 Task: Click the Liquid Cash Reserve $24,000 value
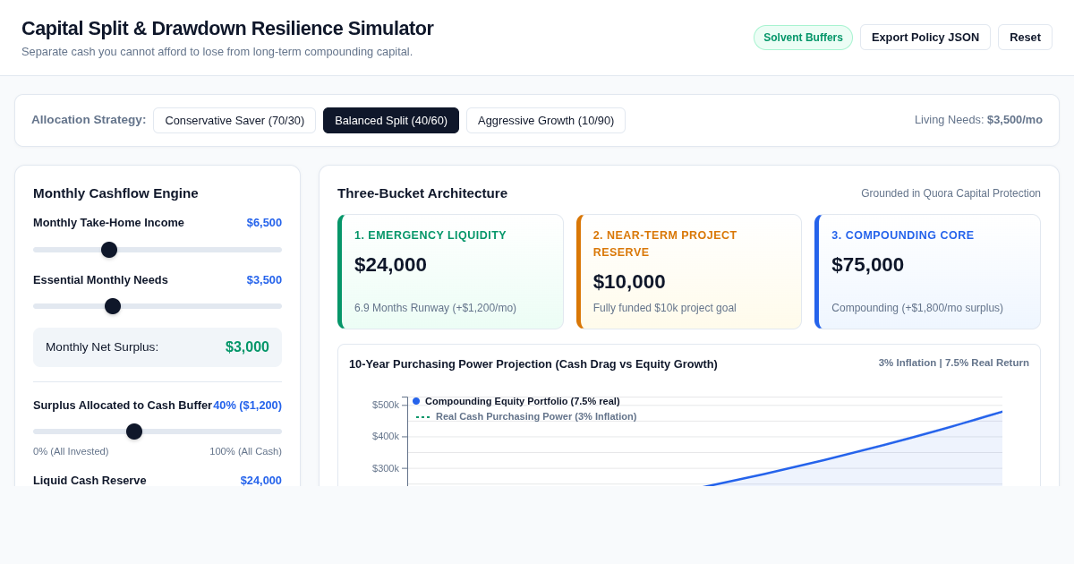click(260, 481)
